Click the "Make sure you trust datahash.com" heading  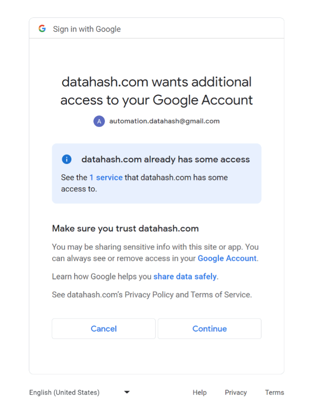pos(125,228)
